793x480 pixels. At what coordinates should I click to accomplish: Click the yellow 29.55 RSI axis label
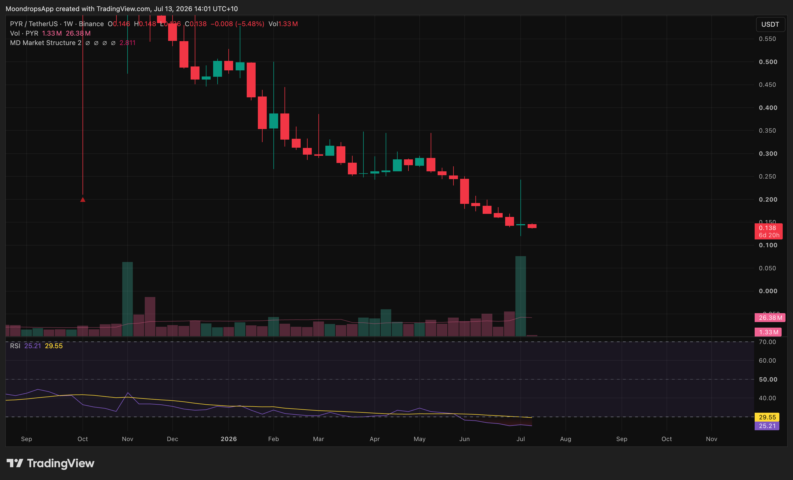767,417
